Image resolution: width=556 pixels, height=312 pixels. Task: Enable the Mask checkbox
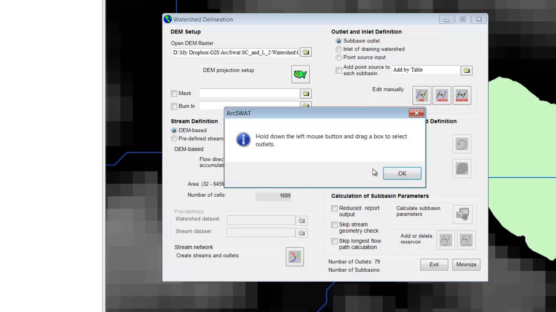[x=174, y=93]
